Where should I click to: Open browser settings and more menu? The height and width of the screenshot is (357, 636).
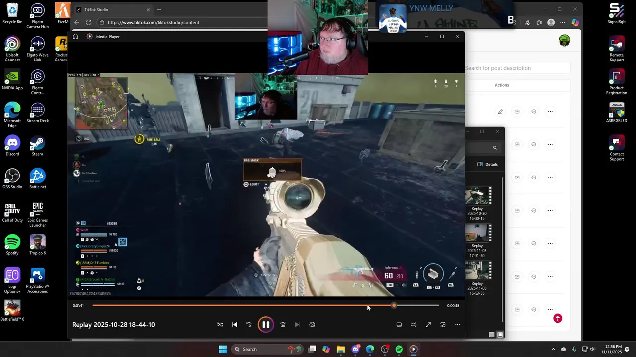pos(562,22)
